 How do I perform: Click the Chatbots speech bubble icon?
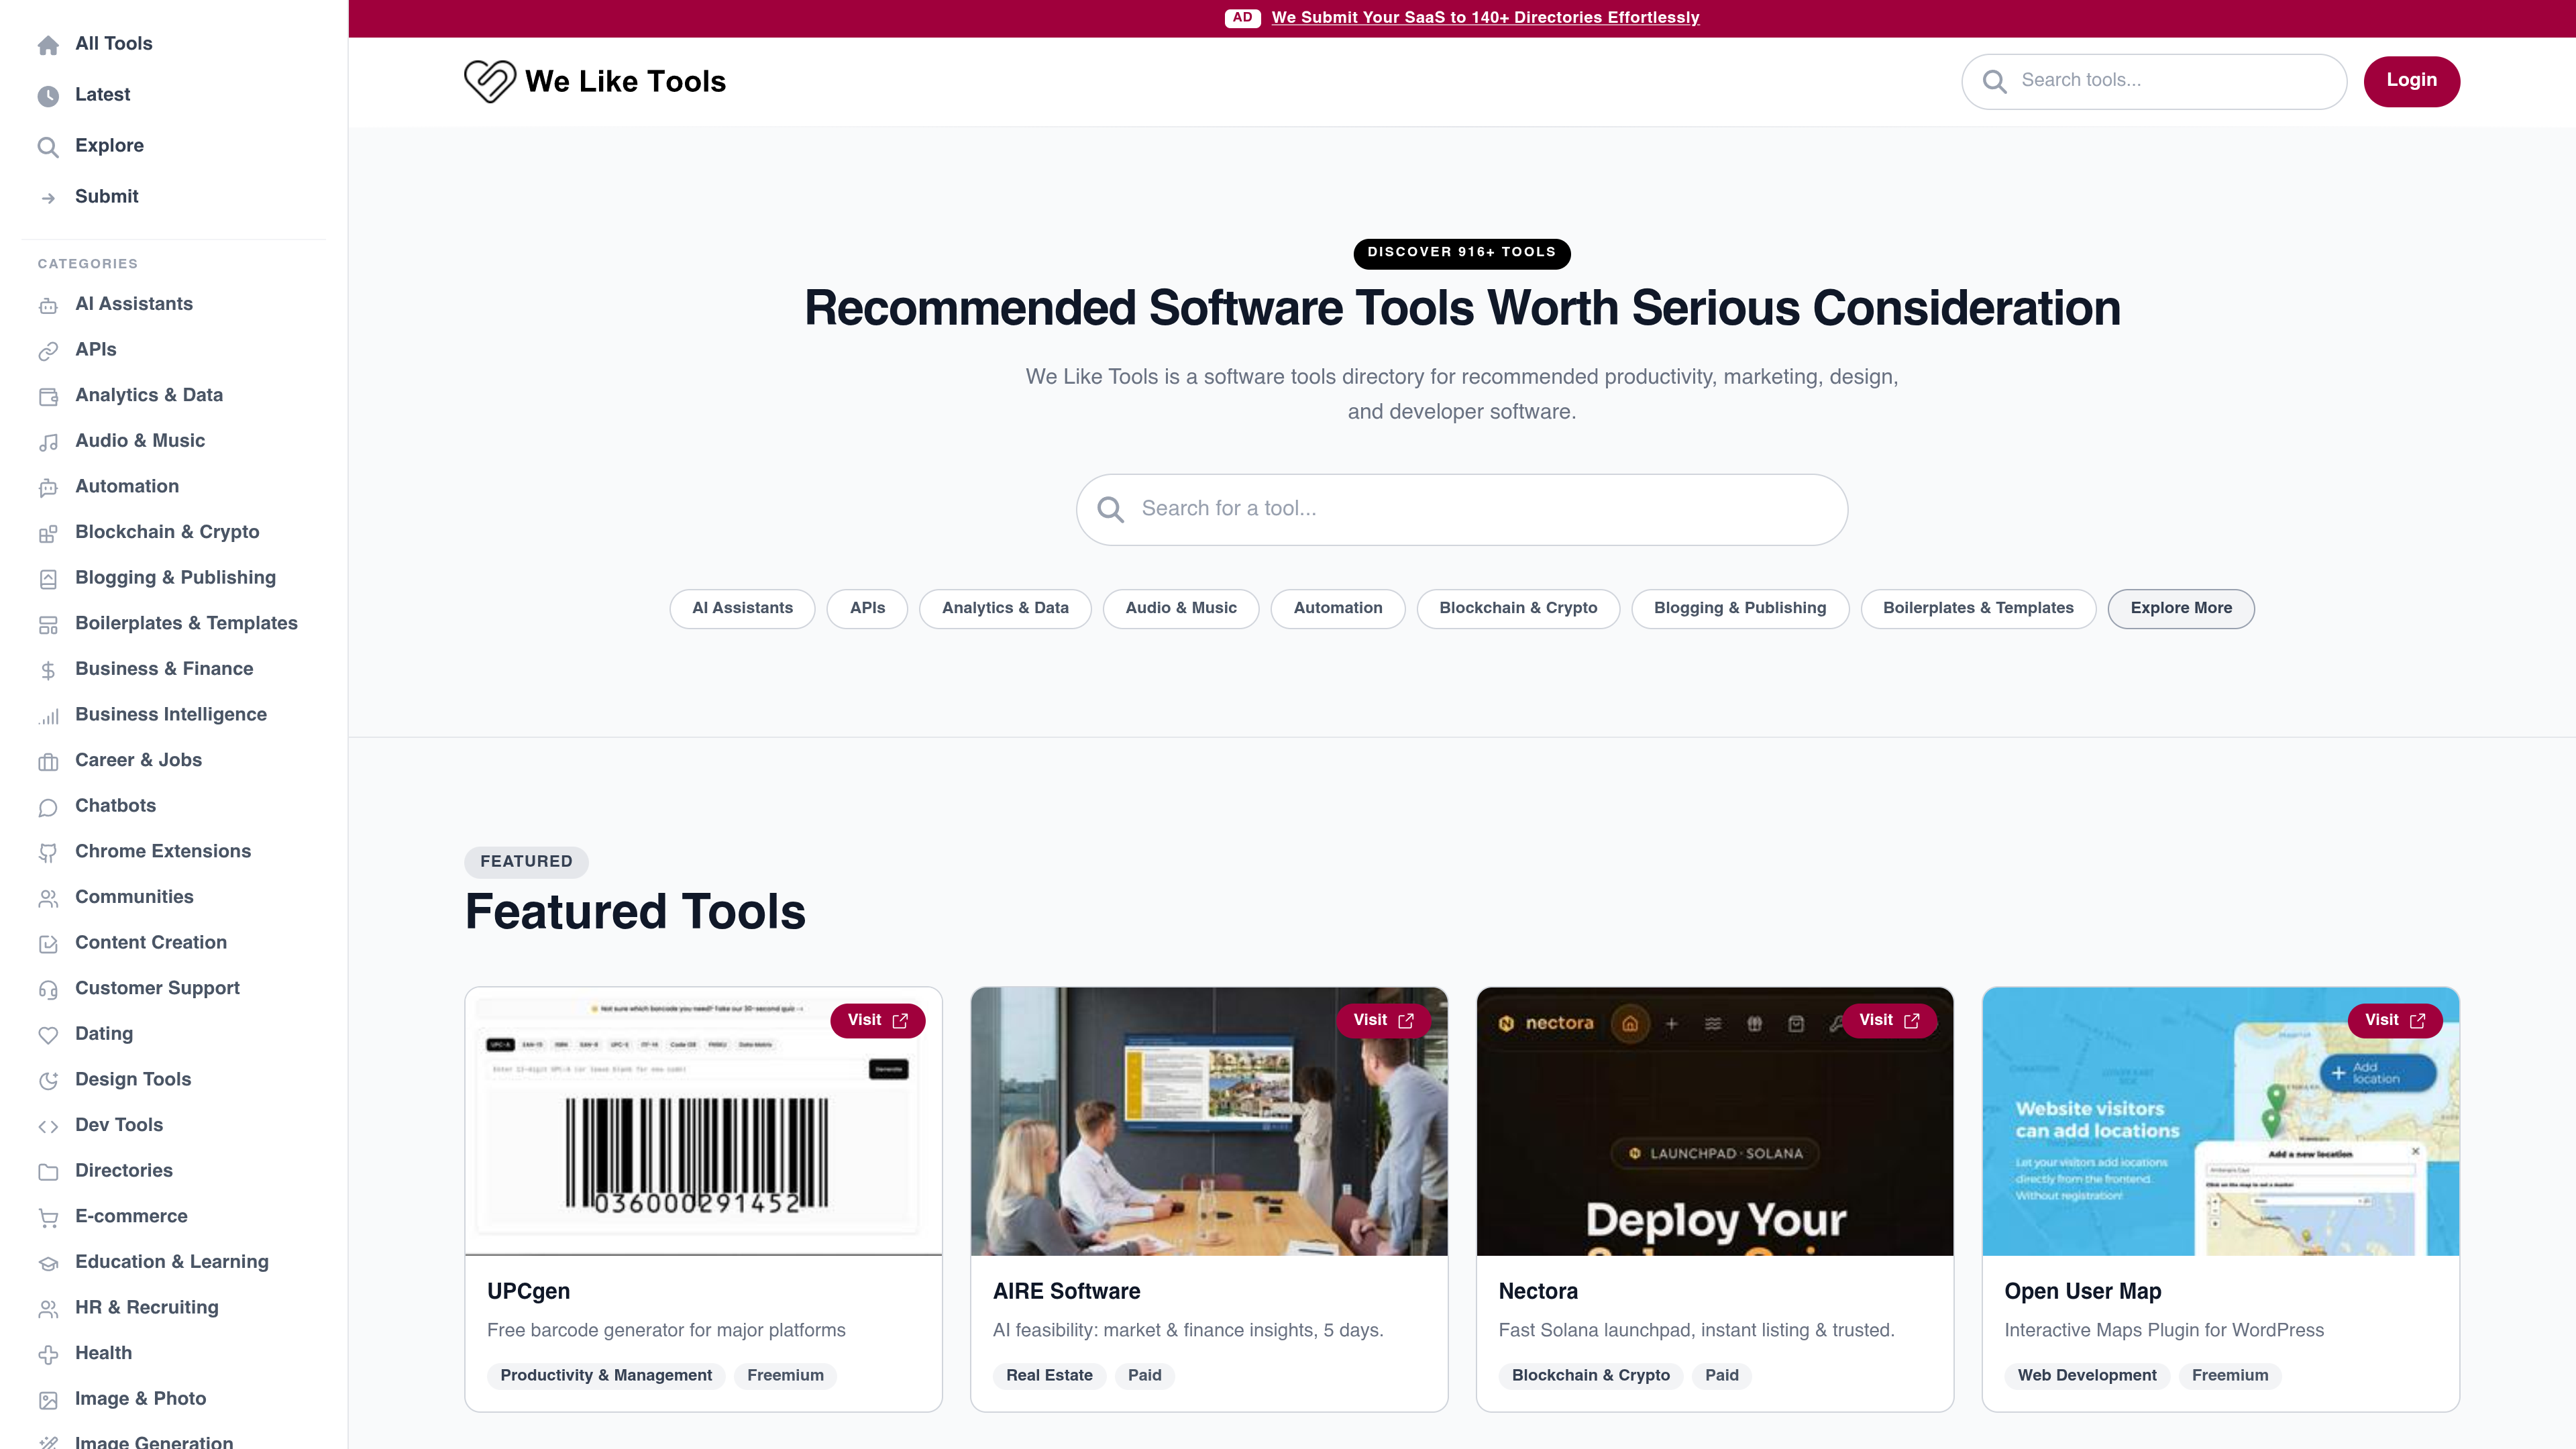coord(48,808)
